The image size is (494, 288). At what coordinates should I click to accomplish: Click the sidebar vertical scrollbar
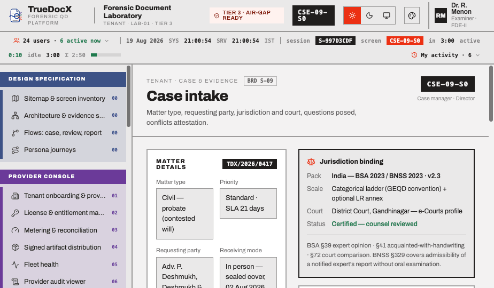[x=128, y=96]
